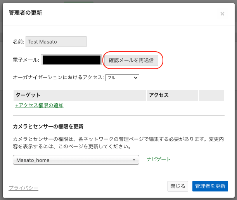Click the 管理者の更新 dialog title
The height and width of the screenshot is (200, 237).
25,13
